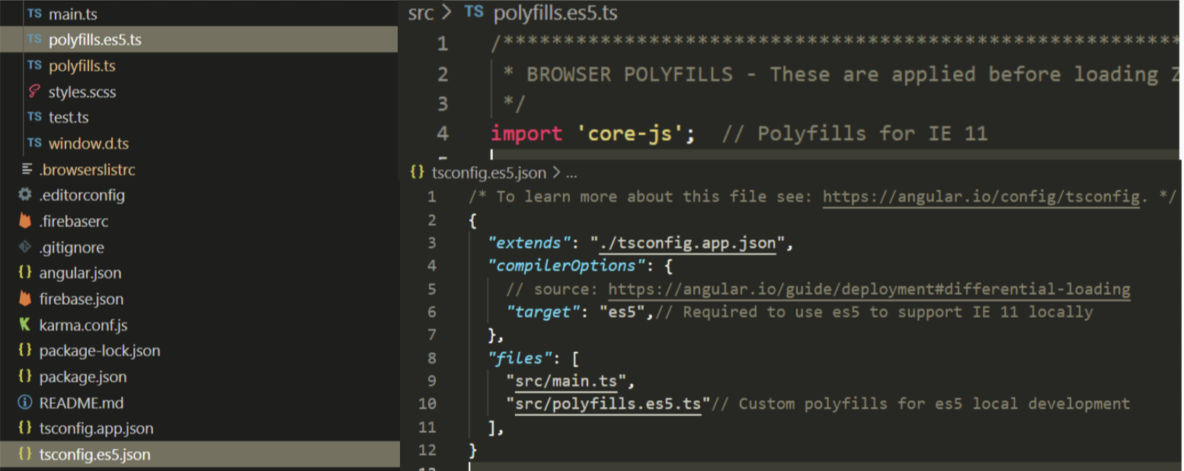The height and width of the screenshot is (471, 1184).
Task: Click the "extends" key in tsconfig
Action: pos(530,244)
